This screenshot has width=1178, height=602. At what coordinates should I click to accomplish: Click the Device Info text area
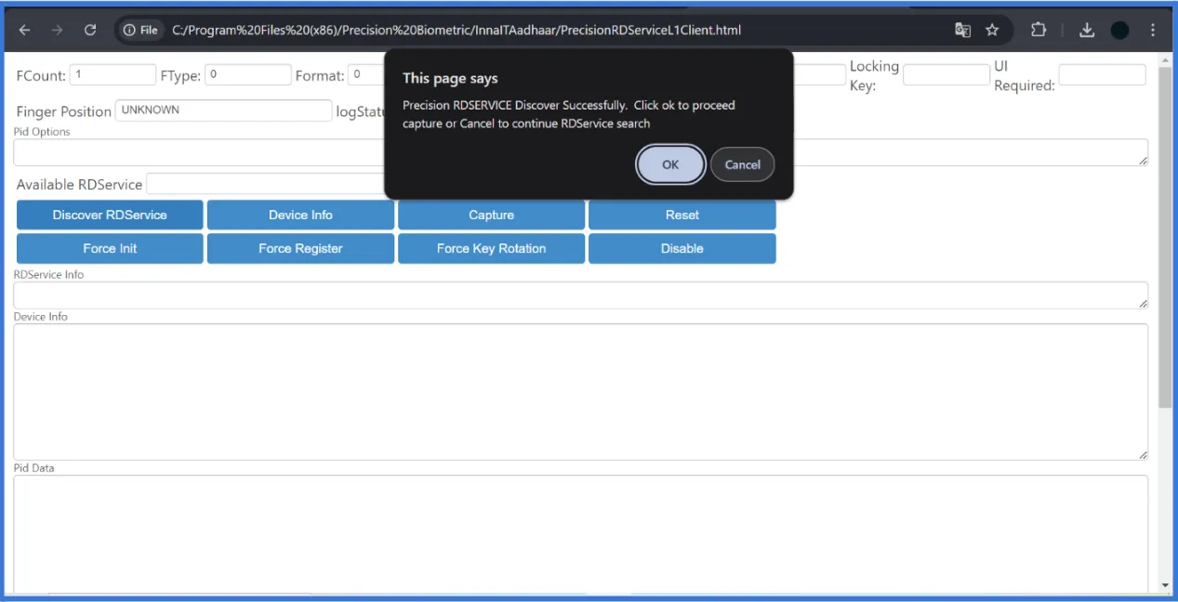(x=580, y=391)
